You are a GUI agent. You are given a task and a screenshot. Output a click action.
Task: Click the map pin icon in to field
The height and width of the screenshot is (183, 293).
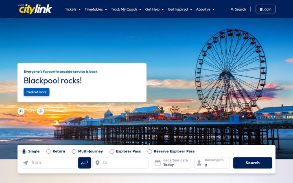coord(97,163)
